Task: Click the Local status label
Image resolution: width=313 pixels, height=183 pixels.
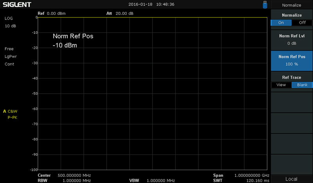Action: point(291,179)
